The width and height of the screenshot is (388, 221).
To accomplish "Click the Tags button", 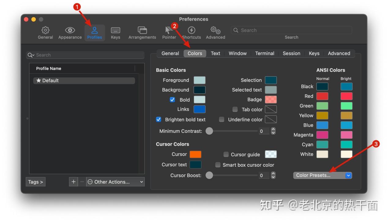I will click(35, 182).
